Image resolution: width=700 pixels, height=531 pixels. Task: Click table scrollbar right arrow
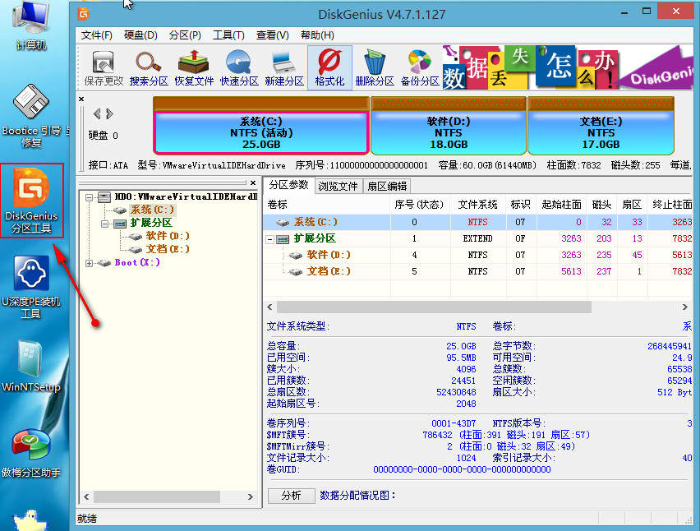point(685,307)
